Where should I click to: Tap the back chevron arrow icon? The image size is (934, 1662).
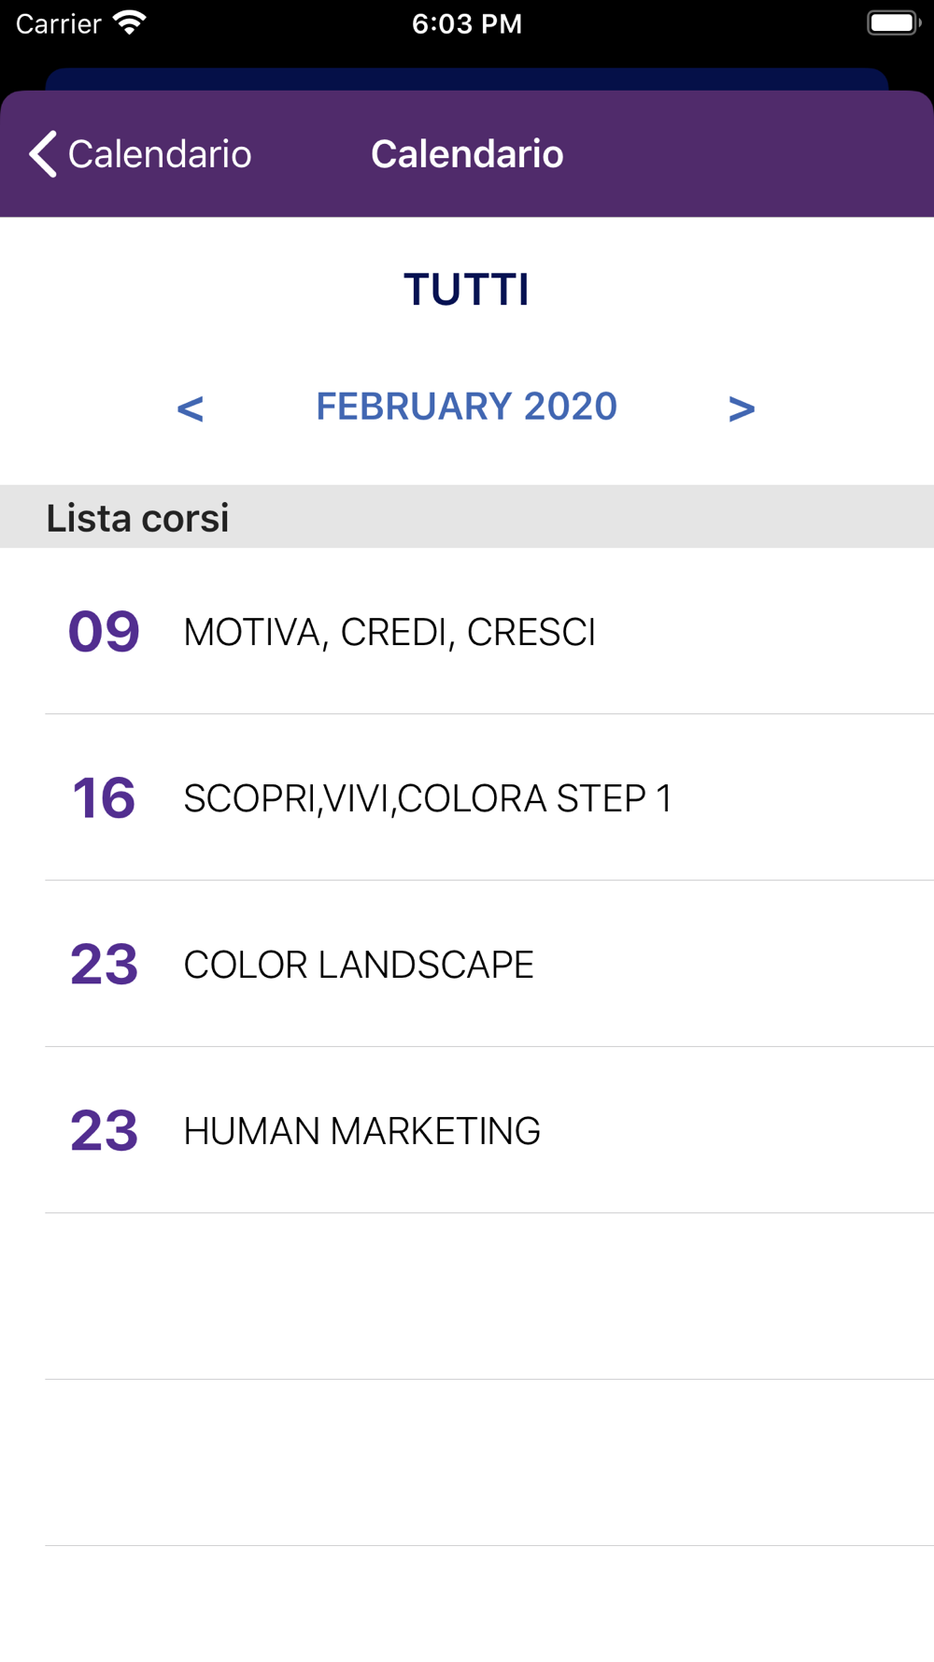coord(43,154)
